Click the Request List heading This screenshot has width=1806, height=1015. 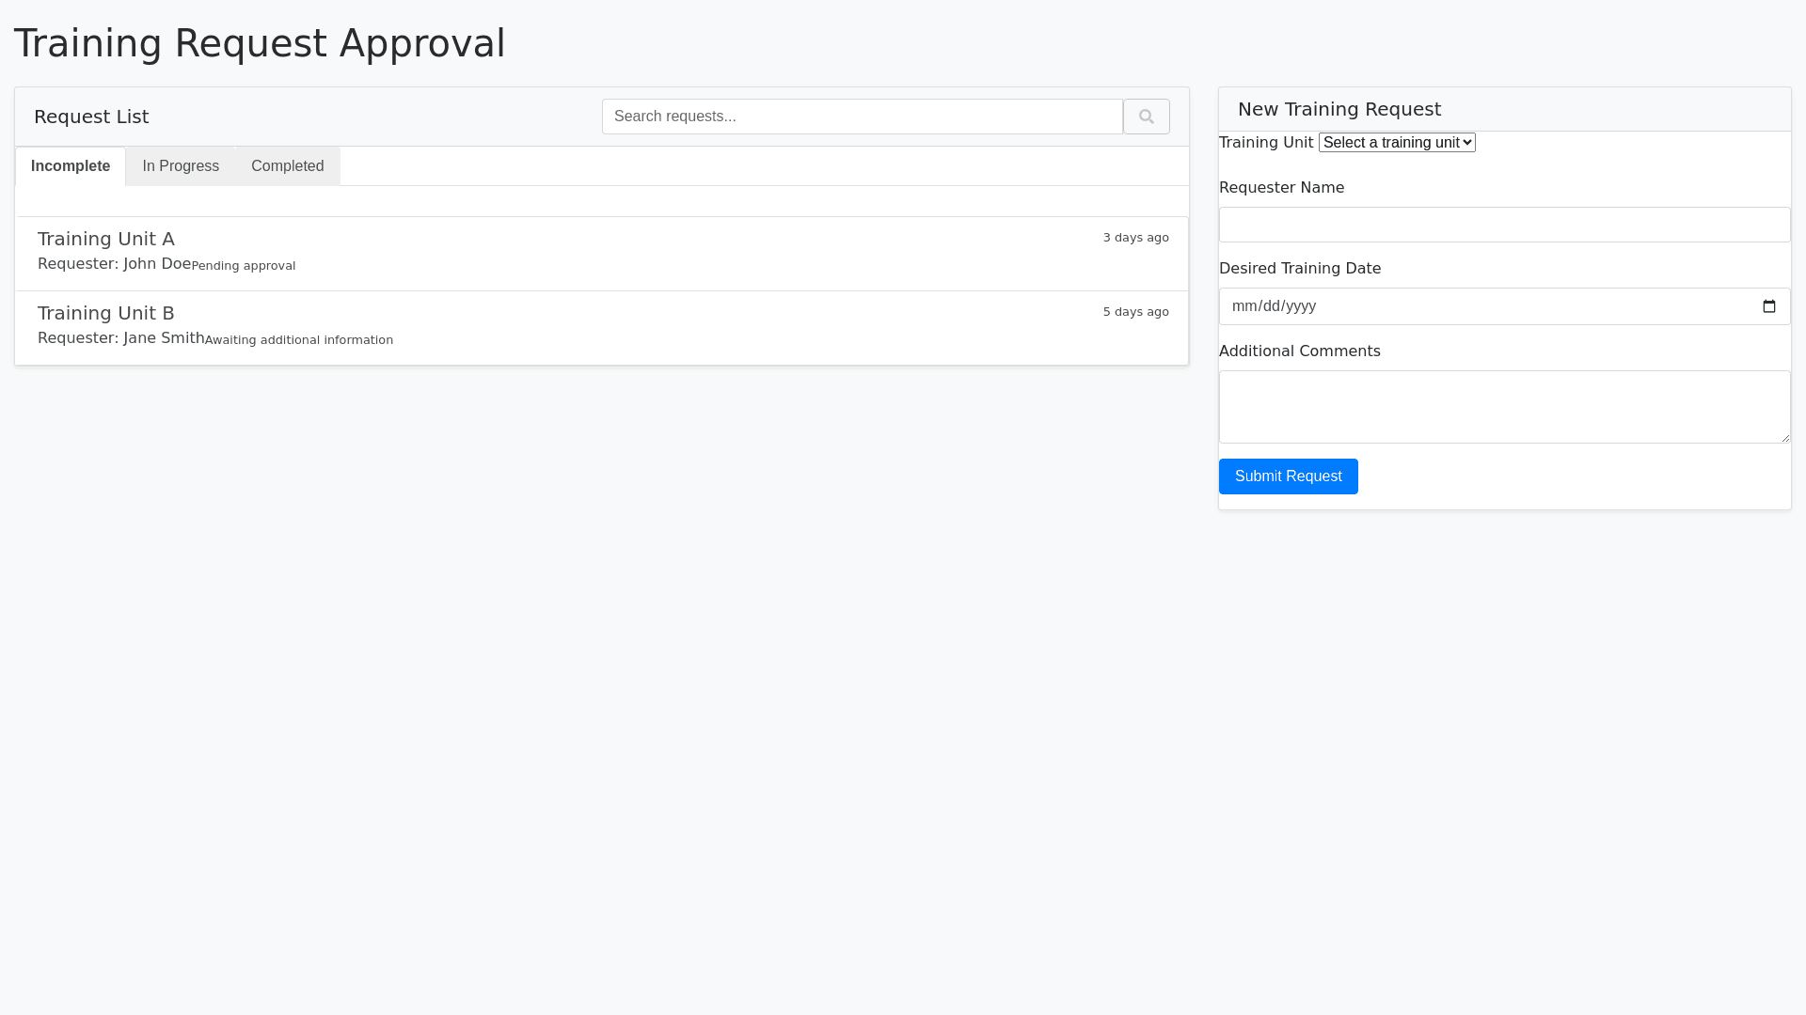point(91,117)
